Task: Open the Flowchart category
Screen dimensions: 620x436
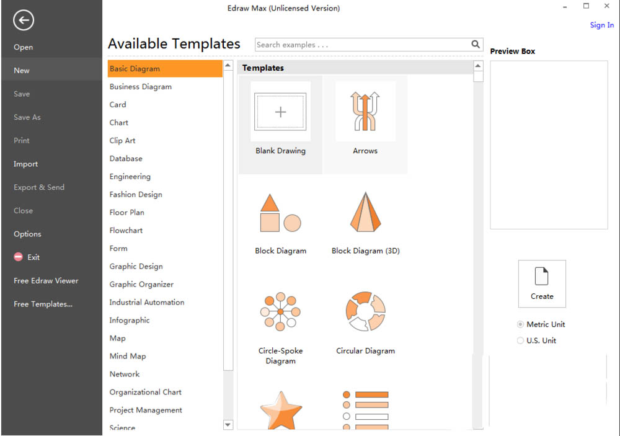Action: click(126, 231)
